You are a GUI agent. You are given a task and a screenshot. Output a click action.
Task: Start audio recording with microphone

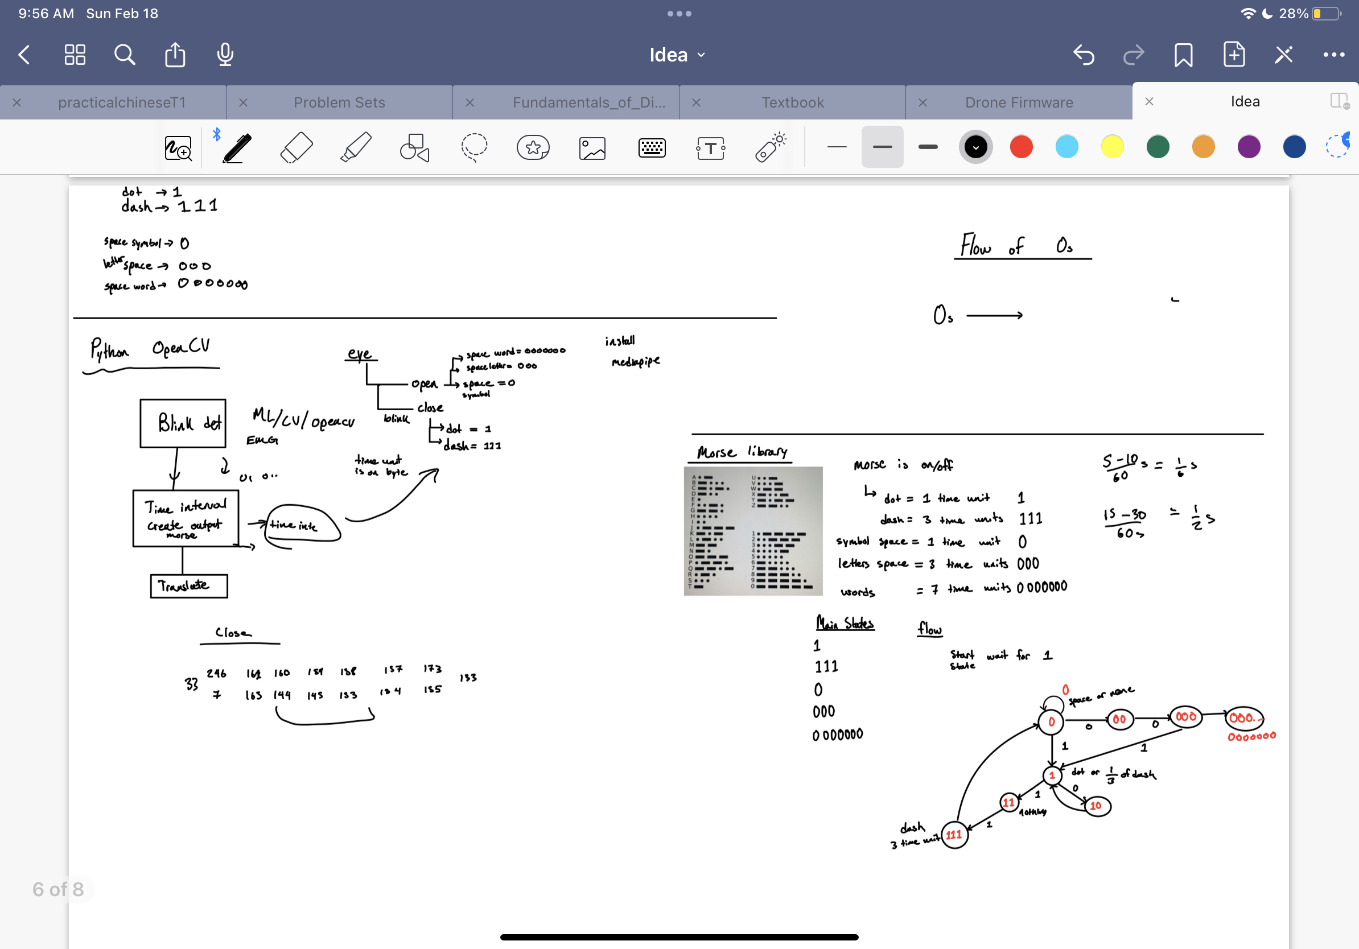[225, 55]
